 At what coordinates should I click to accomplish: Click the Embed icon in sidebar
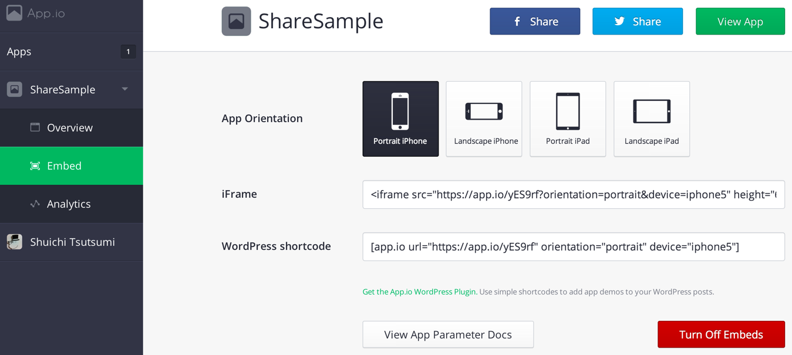click(35, 166)
